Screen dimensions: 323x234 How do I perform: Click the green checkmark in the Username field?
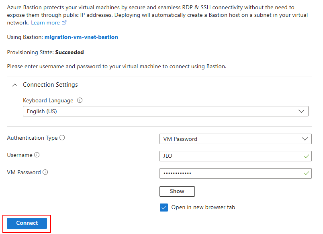(307, 156)
